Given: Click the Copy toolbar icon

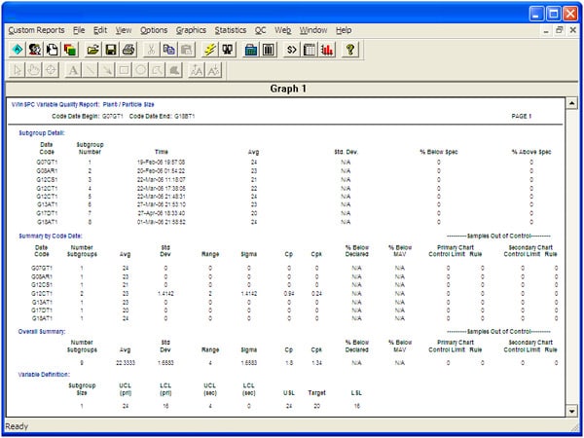Looking at the screenshot, I should point(169,49).
